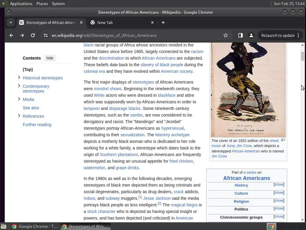The height and width of the screenshot is (230, 306).
Task: Show the Culture series section
Action: click(279, 193)
